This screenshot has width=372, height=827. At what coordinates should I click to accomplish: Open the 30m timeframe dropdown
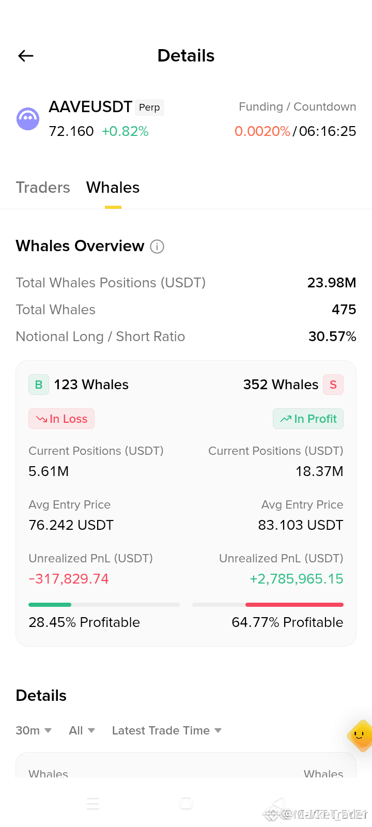[x=34, y=730]
